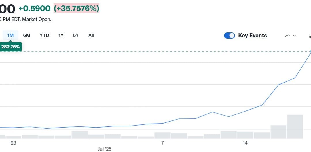
Task: Open the line chart type icon
Action: click(x=287, y=36)
